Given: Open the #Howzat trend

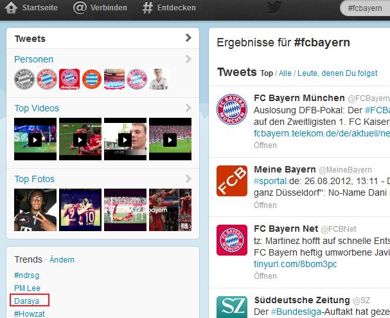Looking at the screenshot, I should [30, 313].
